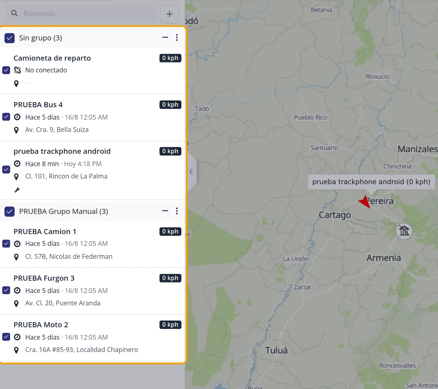This screenshot has height=389, width=438.
Task: Click the plus button beside the search field
Action: [x=169, y=14]
